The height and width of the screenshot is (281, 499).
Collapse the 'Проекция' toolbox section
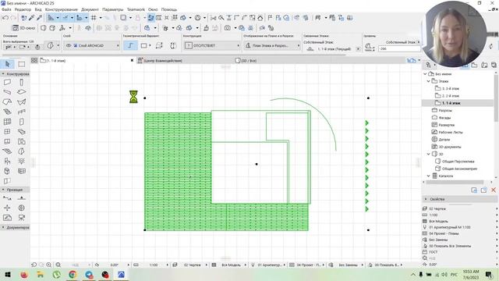[3, 190]
